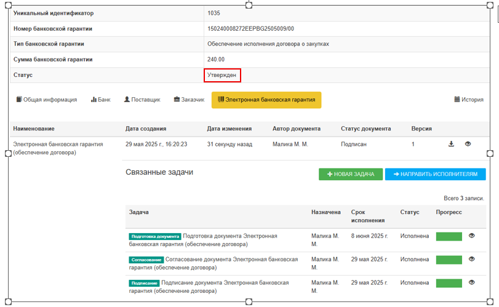Open the История section
This screenshot has height=307, width=499.
click(468, 100)
